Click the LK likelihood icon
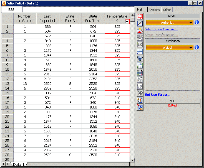 (x=140, y=44)
